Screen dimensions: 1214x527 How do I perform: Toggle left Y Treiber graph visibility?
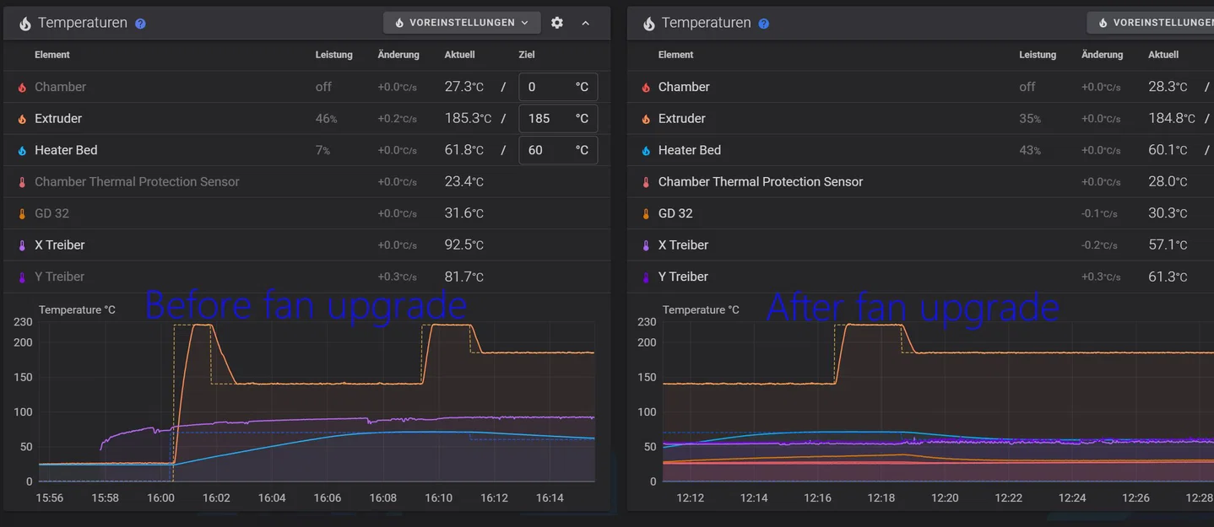[59, 277]
